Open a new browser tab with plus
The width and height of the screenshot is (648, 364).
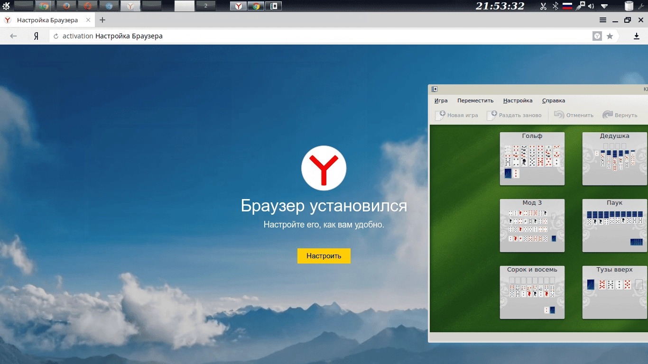pos(102,20)
